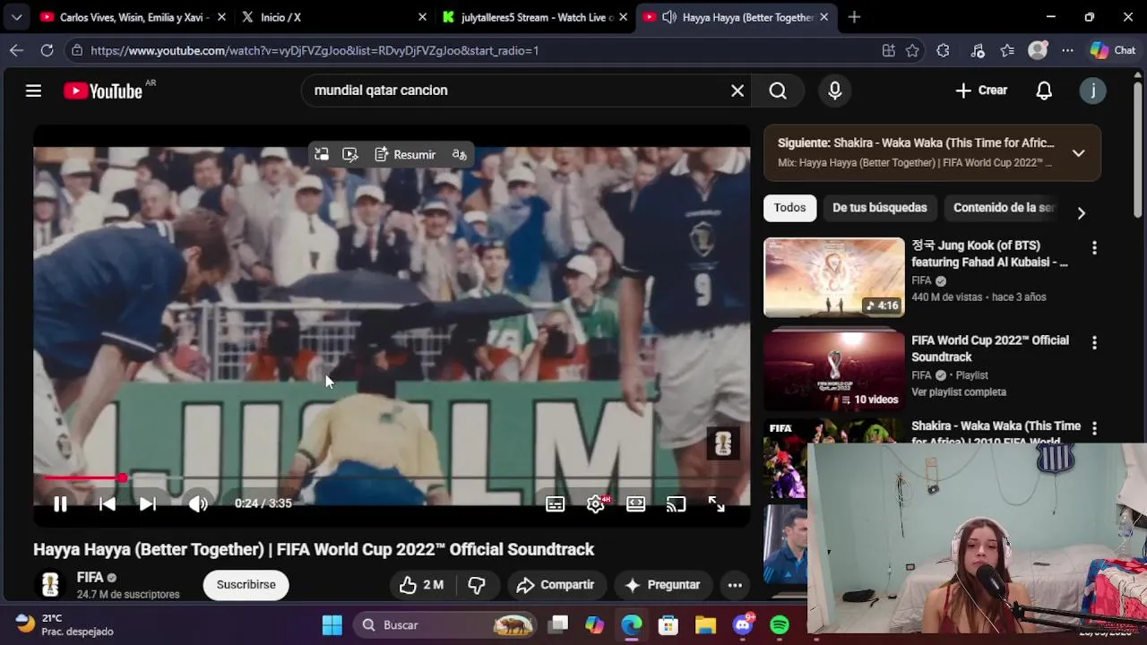Screen dimensions: 1147x645
Task: Pause the video
Action: click(60, 503)
